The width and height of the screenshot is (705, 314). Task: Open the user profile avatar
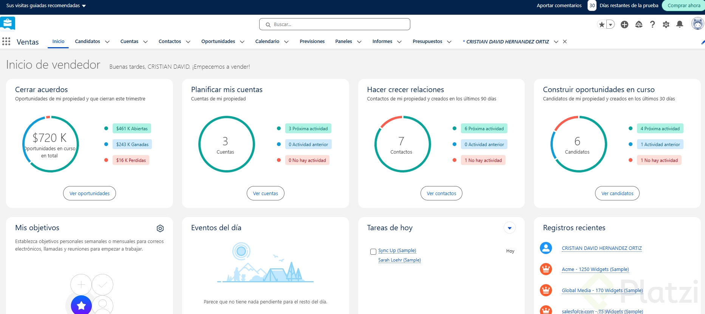(x=697, y=24)
